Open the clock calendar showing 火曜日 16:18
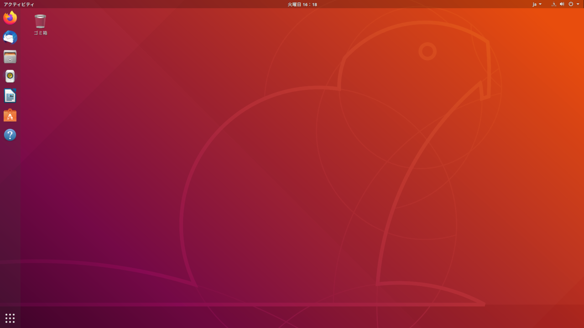Screen dimensions: 584x328 (302, 4)
